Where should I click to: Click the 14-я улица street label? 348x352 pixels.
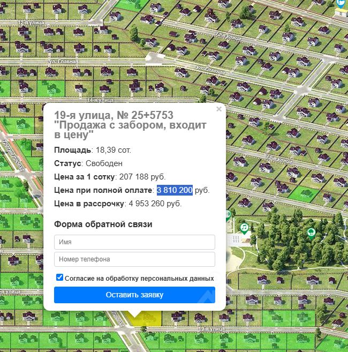click(x=100, y=100)
